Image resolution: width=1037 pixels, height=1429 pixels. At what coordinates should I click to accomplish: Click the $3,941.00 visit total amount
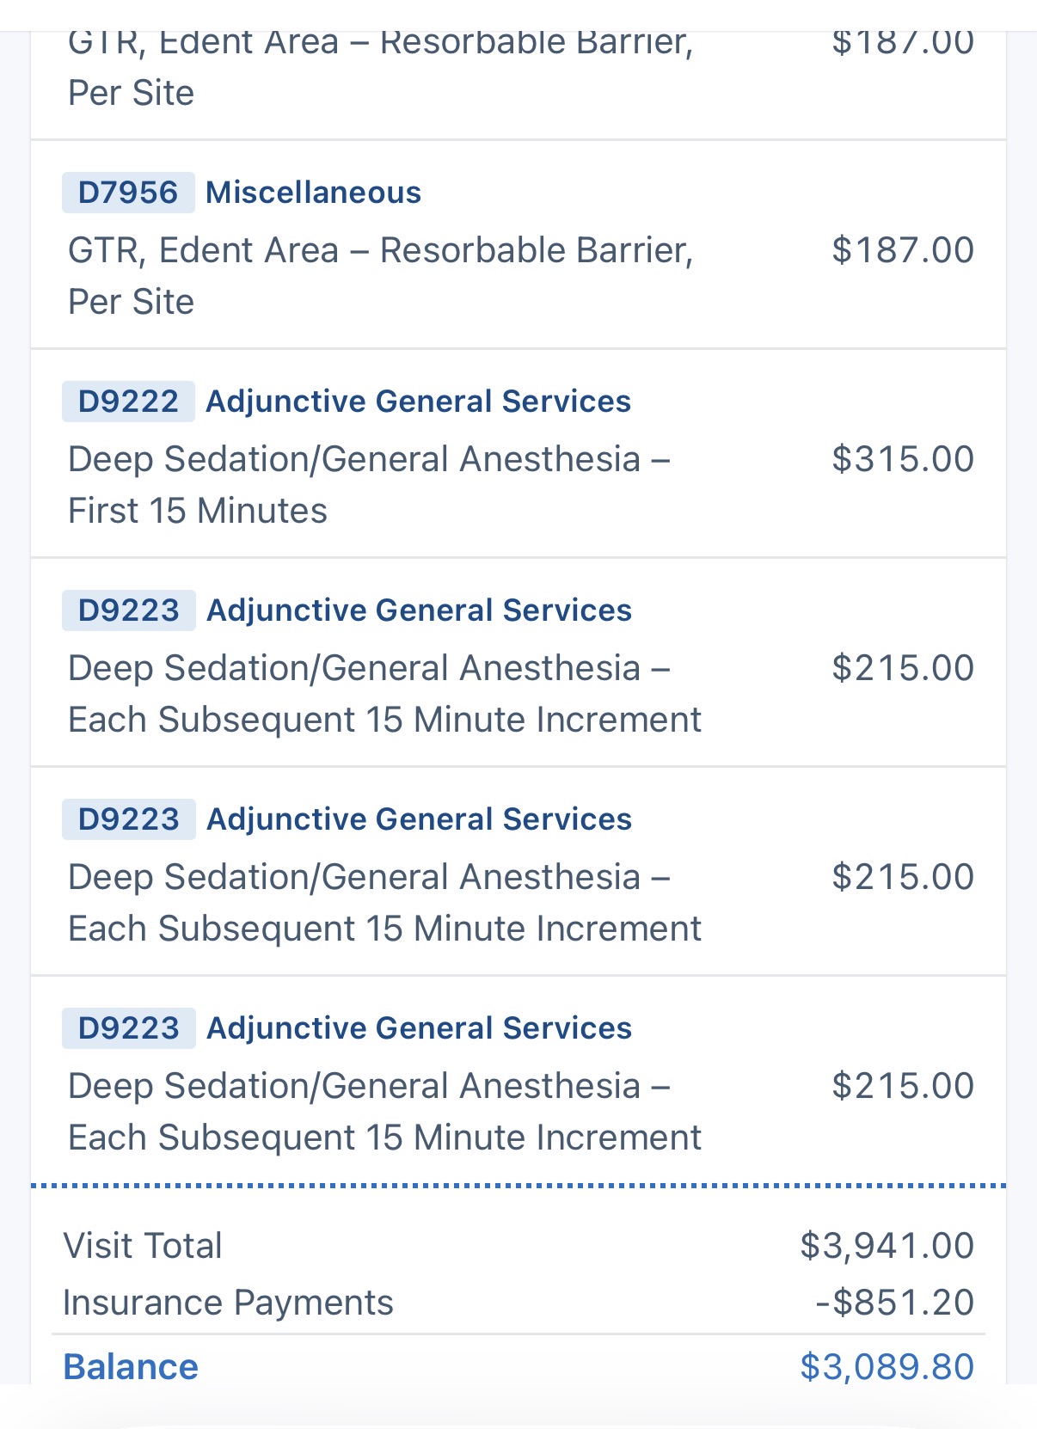point(887,1246)
